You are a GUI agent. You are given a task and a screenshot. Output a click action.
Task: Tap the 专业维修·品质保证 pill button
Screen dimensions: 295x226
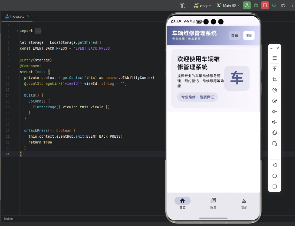(x=197, y=97)
